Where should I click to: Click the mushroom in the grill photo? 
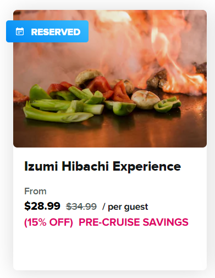coord(146,100)
